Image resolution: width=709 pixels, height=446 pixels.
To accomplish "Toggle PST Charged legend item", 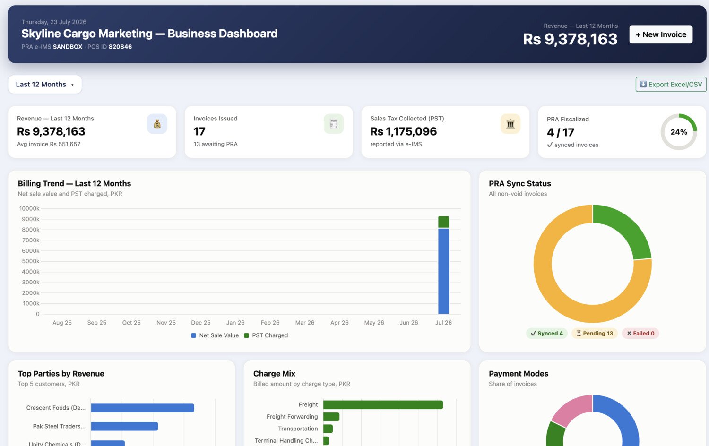I will [266, 335].
